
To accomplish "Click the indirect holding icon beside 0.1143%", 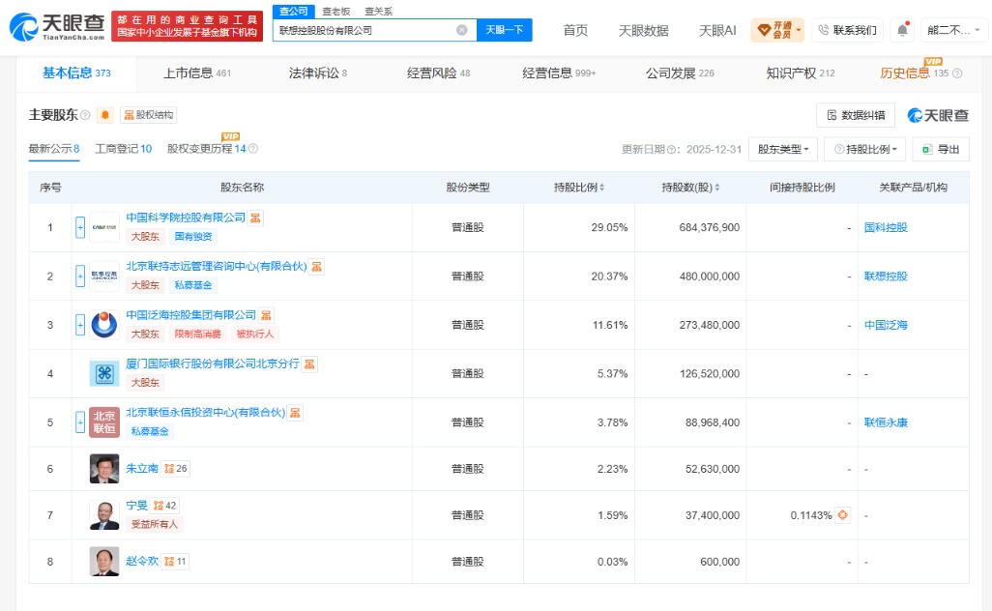I will (x=842, y=515).
